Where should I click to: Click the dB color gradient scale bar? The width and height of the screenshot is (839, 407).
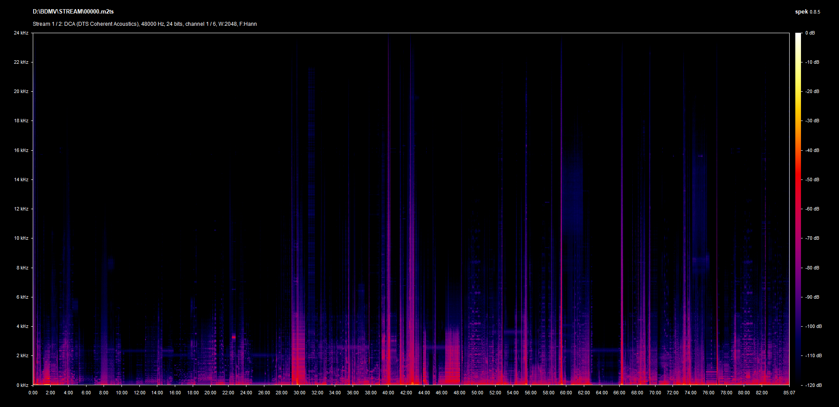pos(798,209)
